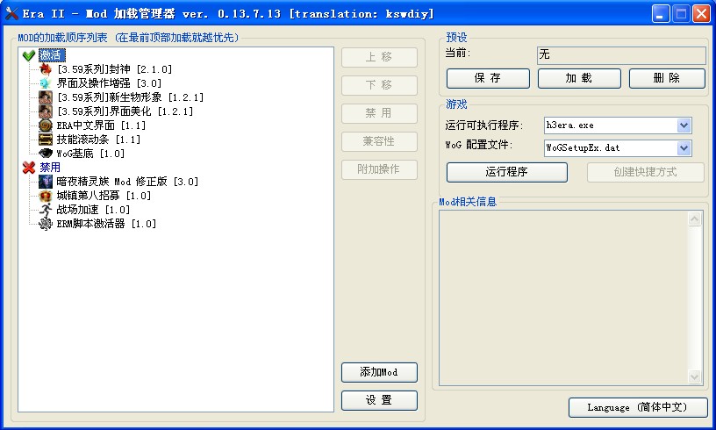Delete preset with 删除 button
716x430 pixels.
[667, 78]
